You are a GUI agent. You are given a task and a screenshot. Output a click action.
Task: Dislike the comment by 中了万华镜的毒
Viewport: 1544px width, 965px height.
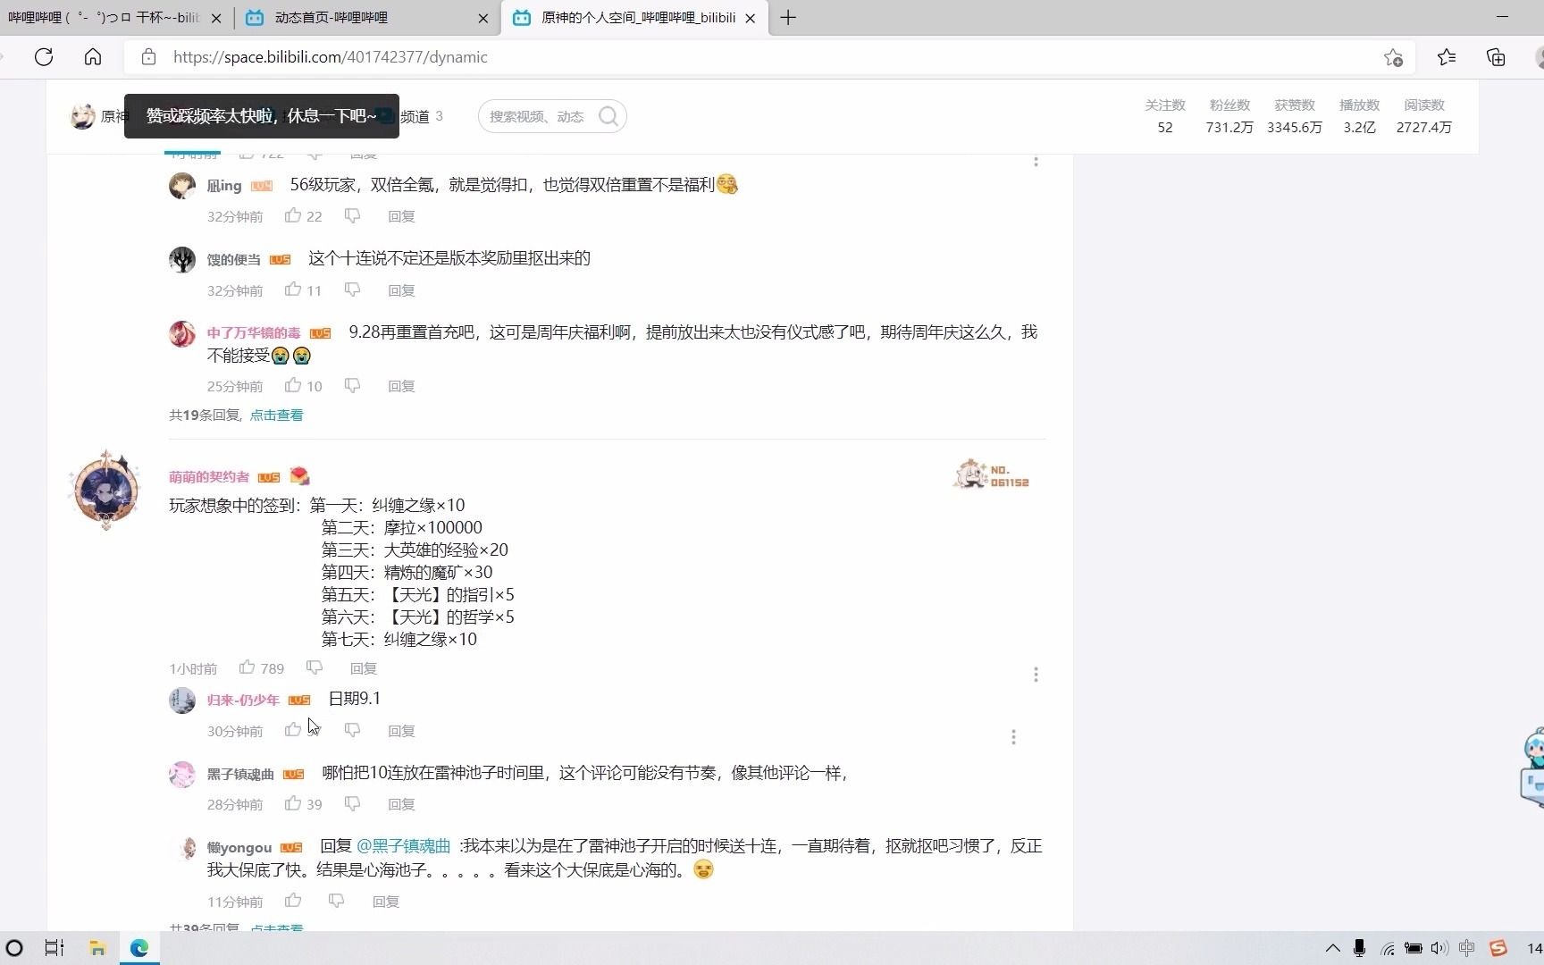click(x=352, y=385)
